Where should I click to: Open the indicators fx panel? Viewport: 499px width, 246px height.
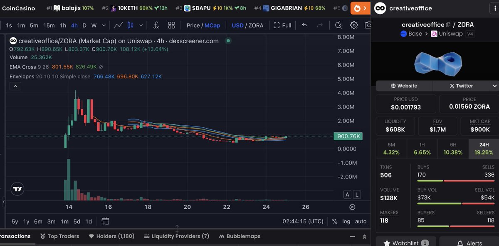tap(156, 25)
